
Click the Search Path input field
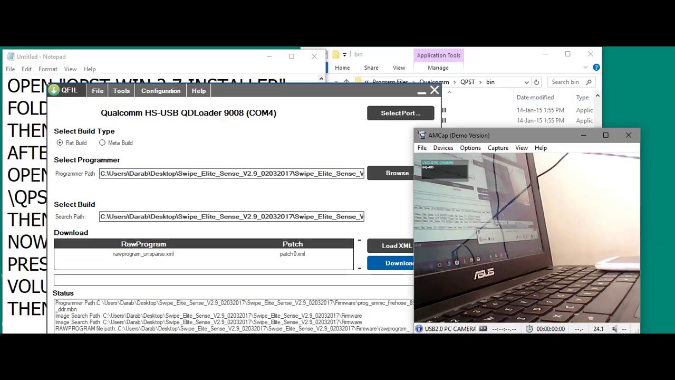pyautogui.click(x=232, y=217)
